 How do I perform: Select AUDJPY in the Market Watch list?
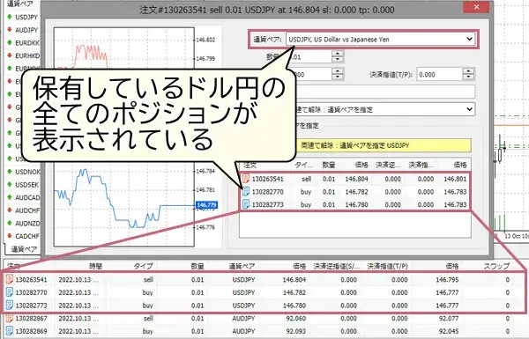tap(26, 30)
